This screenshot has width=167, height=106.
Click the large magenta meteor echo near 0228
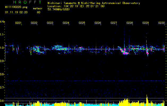coord(125,52)
